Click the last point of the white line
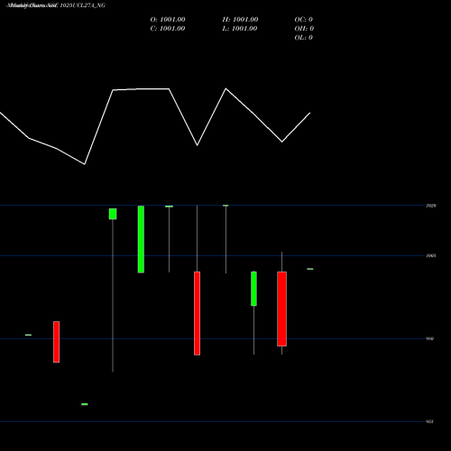451x451 pixels. (x=310, y=113)
